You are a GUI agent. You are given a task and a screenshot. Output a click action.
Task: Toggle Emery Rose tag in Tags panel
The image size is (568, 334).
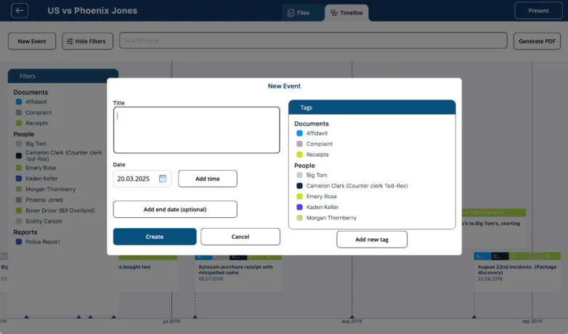tap(321, 196)
